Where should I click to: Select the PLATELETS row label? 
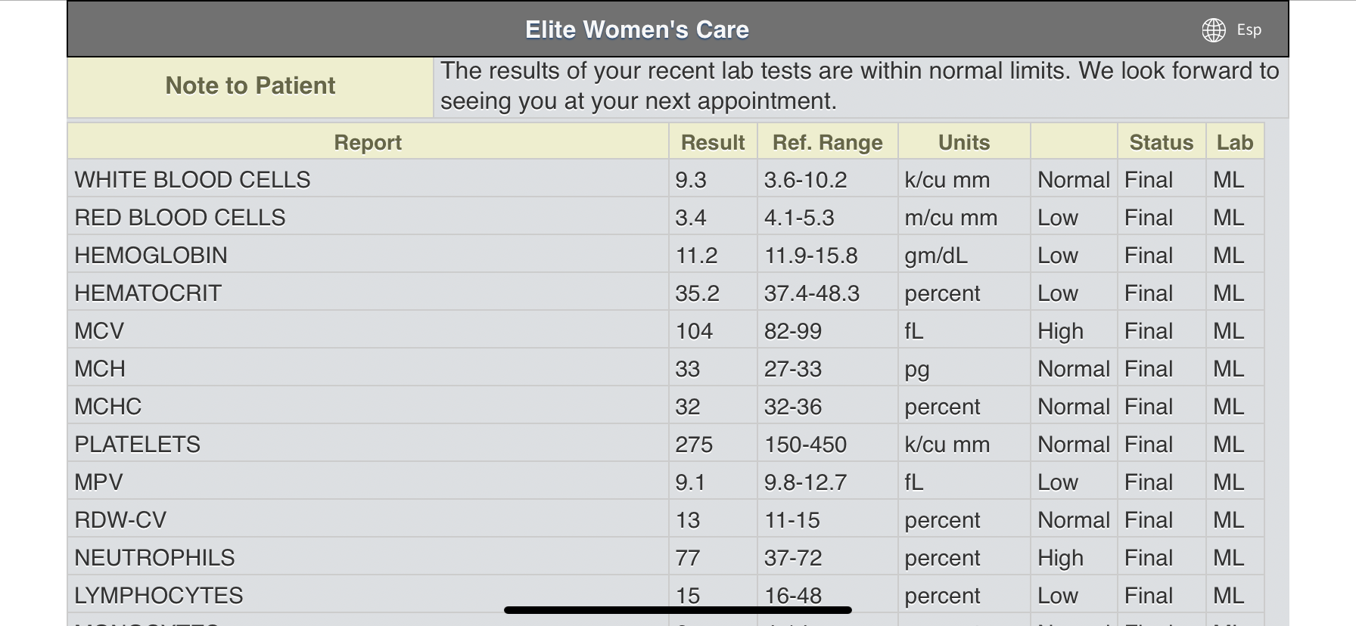click(137, 445)
